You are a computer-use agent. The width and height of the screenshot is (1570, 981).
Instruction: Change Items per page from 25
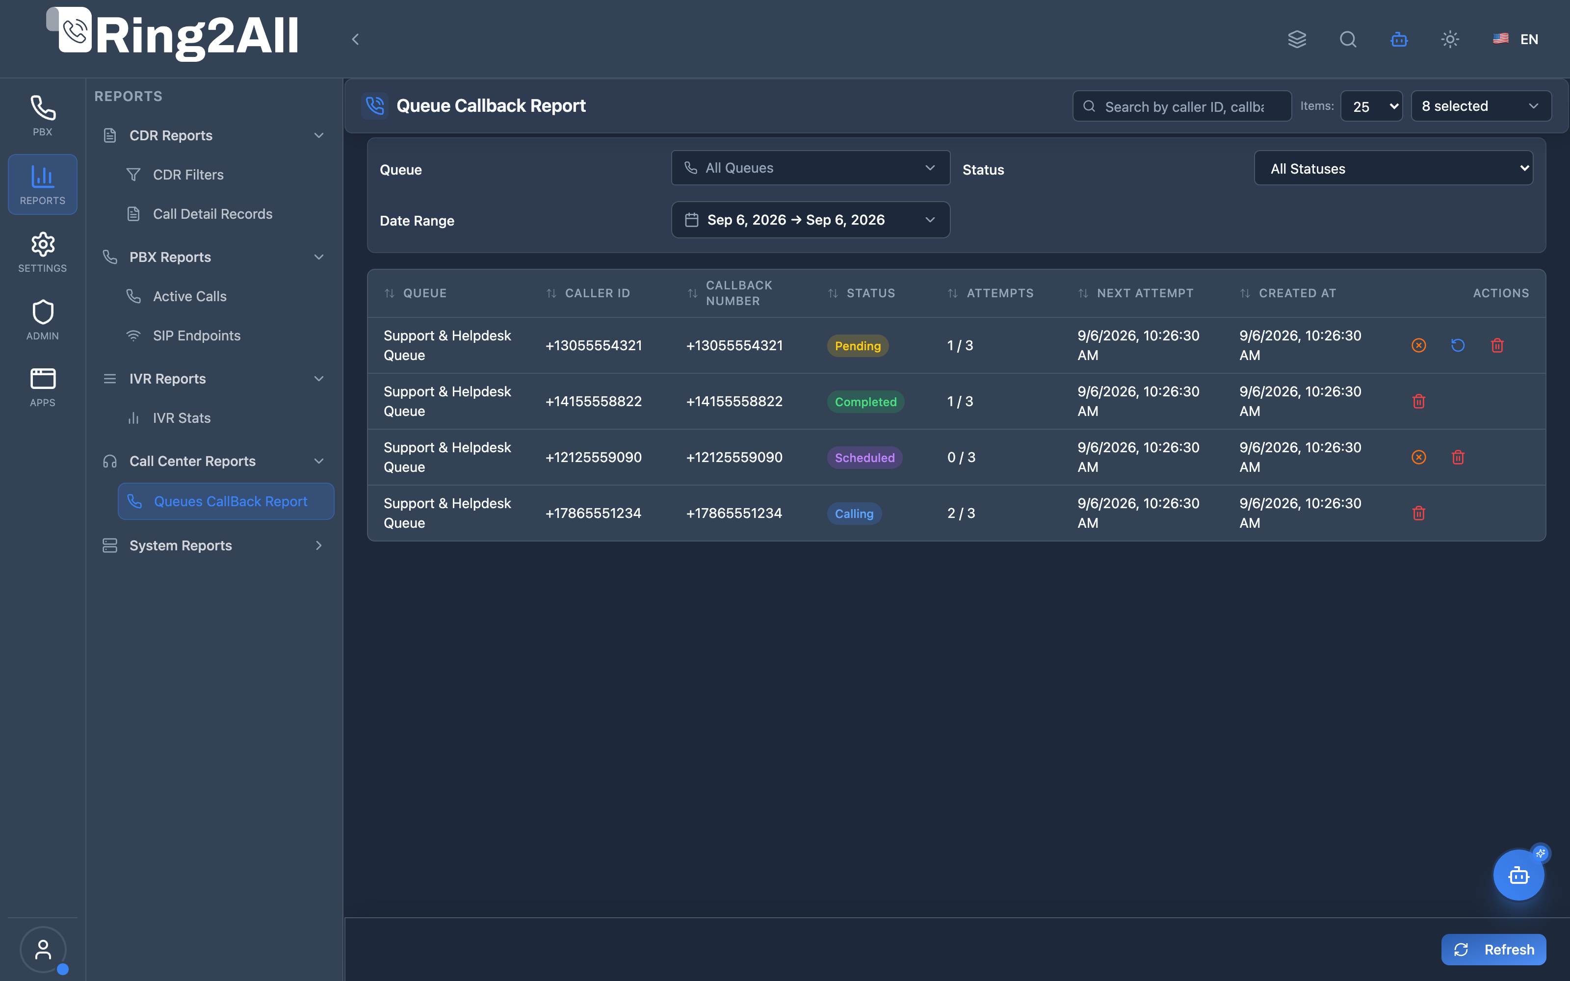pyautogui.click(x=1371, y=106)
